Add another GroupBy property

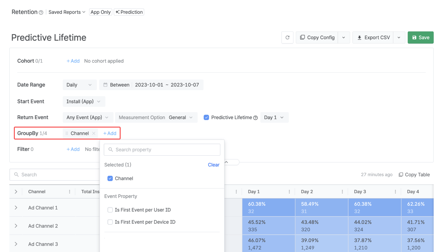[x=110, y=133]
